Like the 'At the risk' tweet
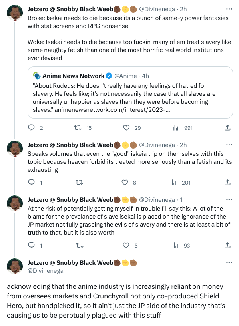The width and height of the screenshot is (239, 326). click(126, 246)
